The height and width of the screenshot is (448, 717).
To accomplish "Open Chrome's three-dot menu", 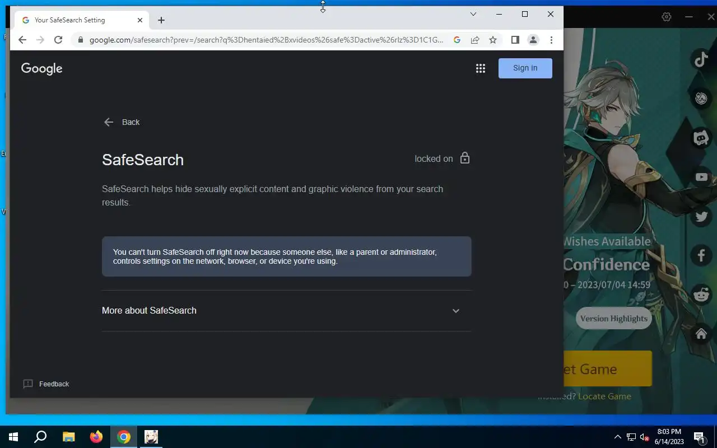I will 551,40.
